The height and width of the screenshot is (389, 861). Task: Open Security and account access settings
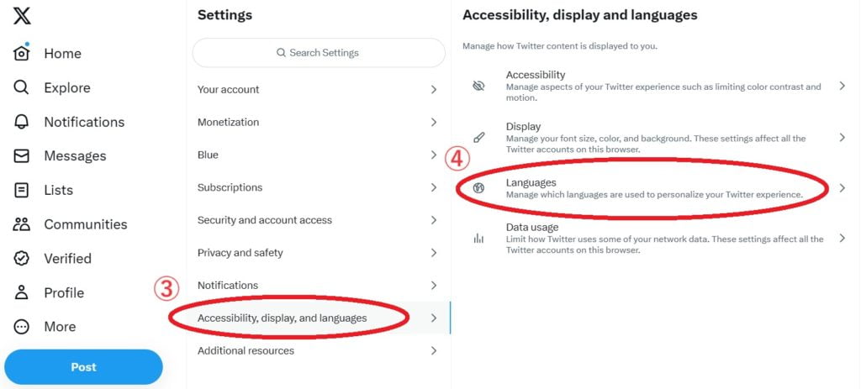pos(318,220)
